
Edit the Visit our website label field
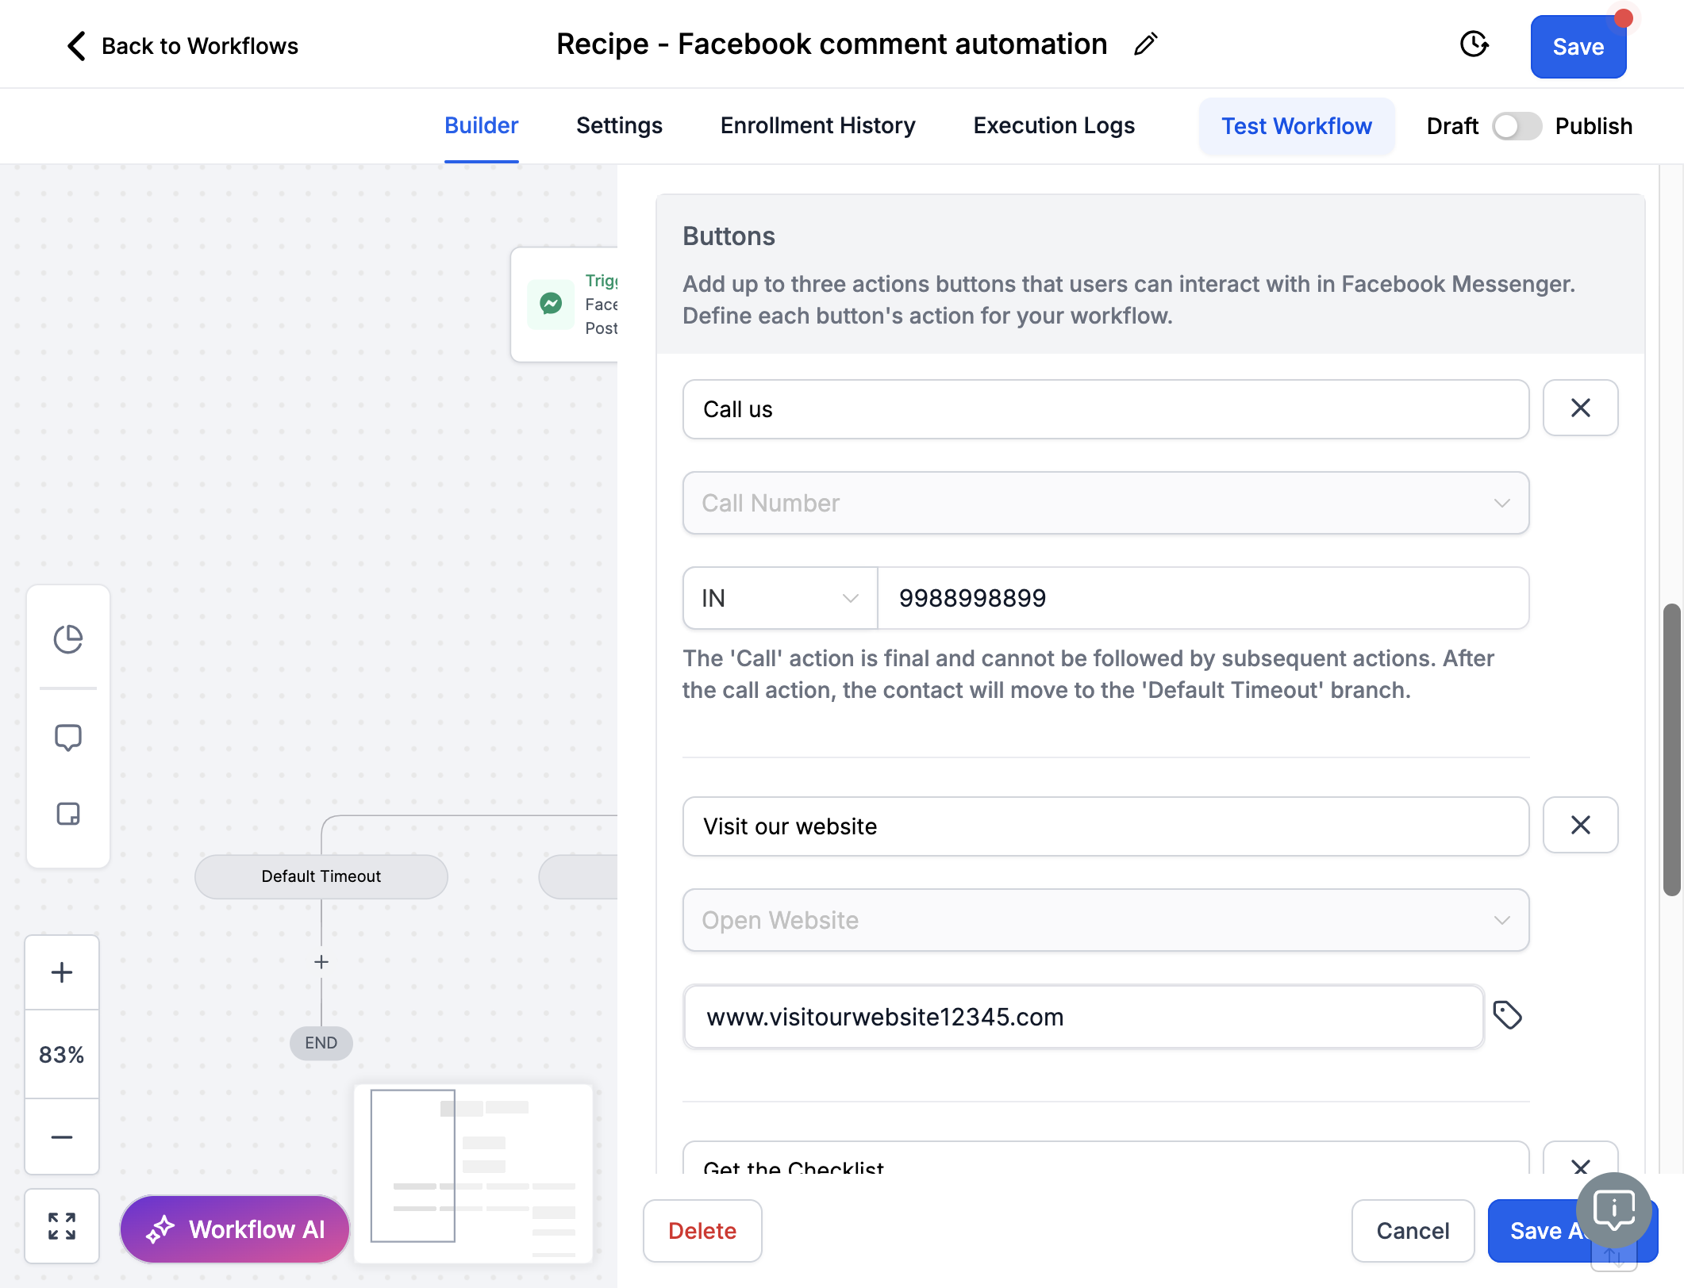(1105, 826)
